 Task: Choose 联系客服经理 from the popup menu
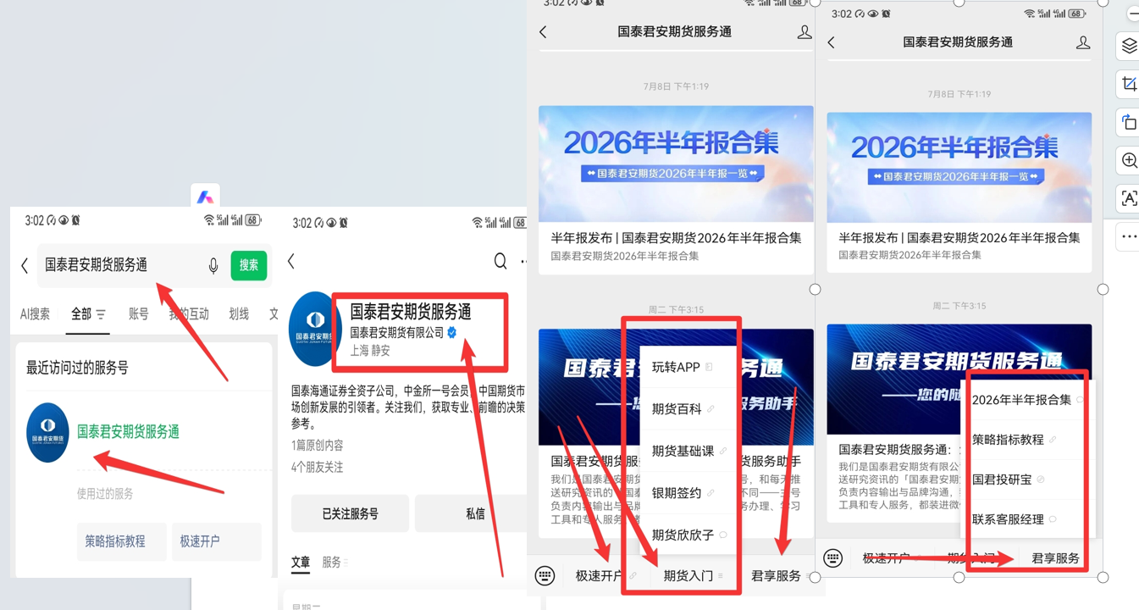(x=1026, y=519)
